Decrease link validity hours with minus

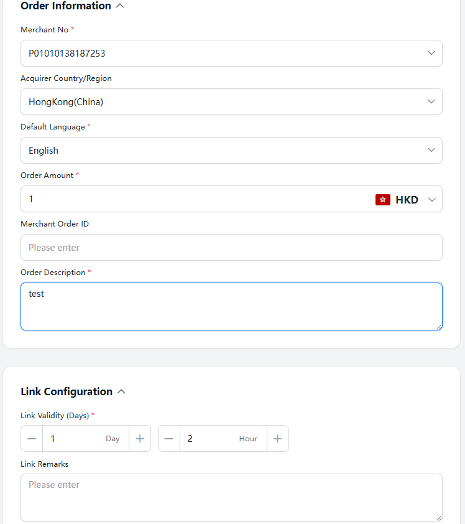click(169, 439)
